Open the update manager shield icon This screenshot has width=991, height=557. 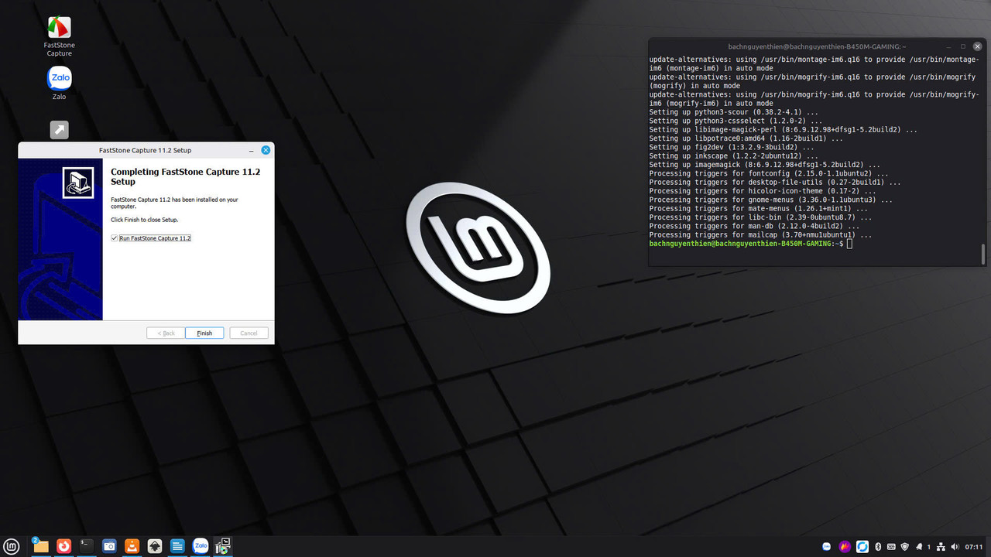point(905,547)
